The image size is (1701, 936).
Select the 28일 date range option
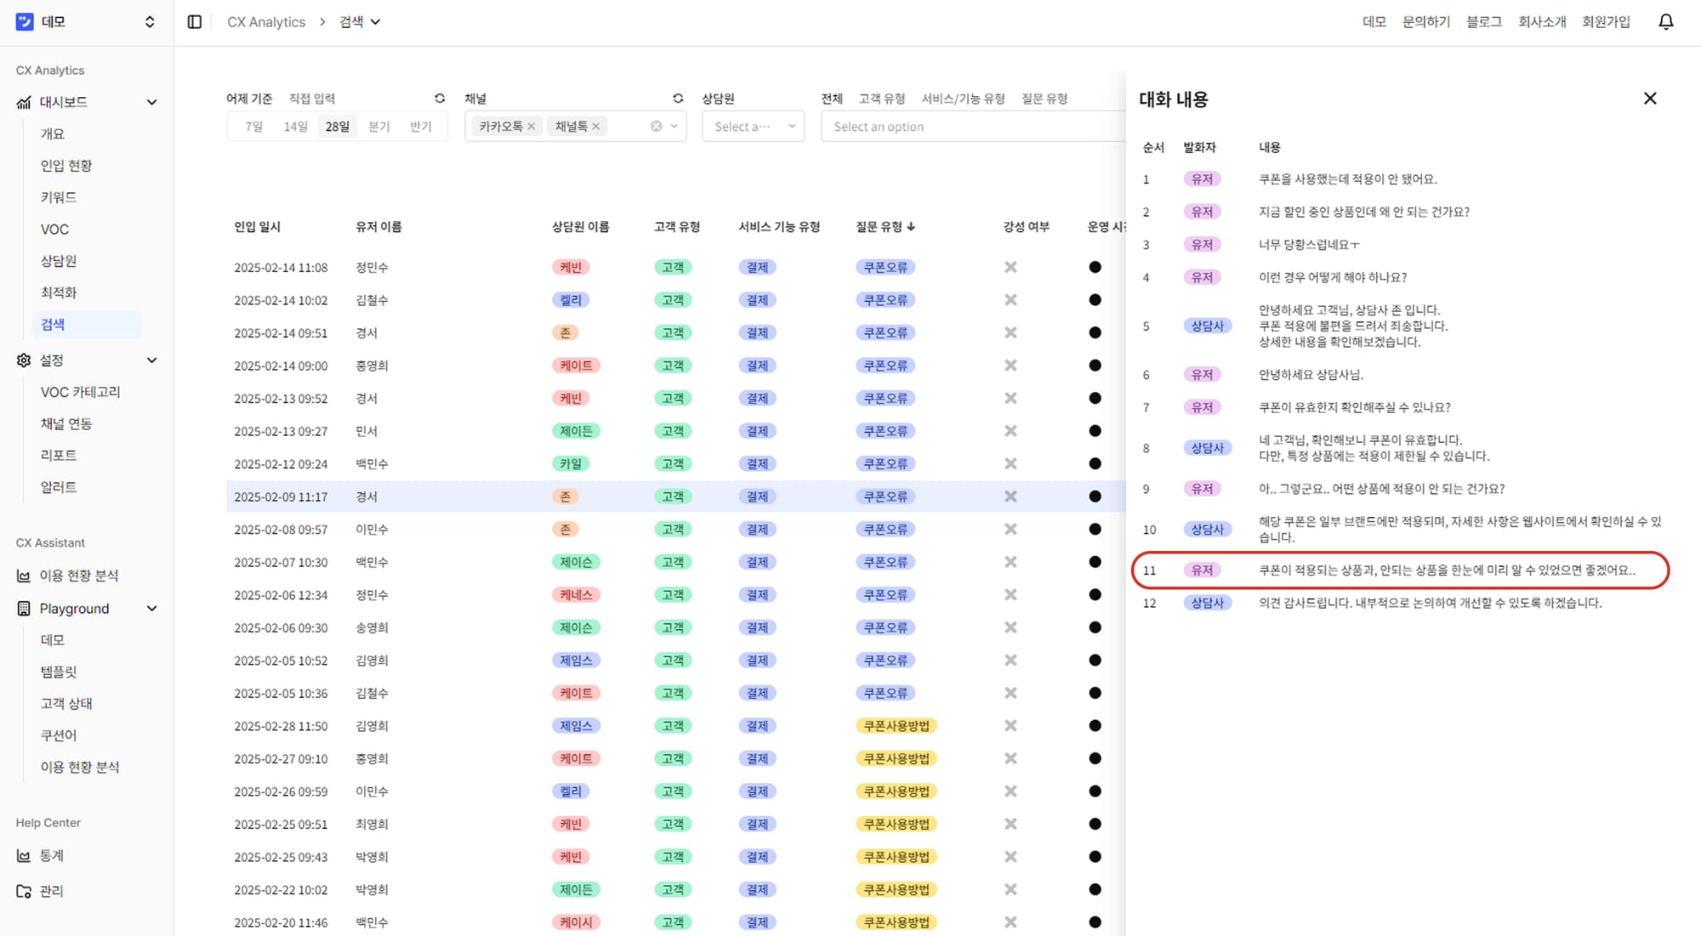[x=337, y=126]
